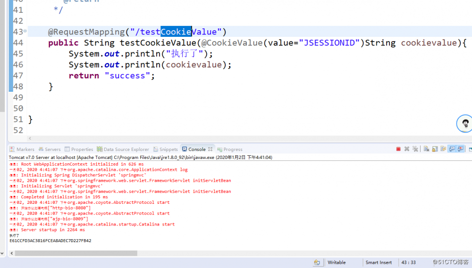Click the console horizontal scroll left arrow
Screen dimensions: 472x268
click(x=12, y=253)
